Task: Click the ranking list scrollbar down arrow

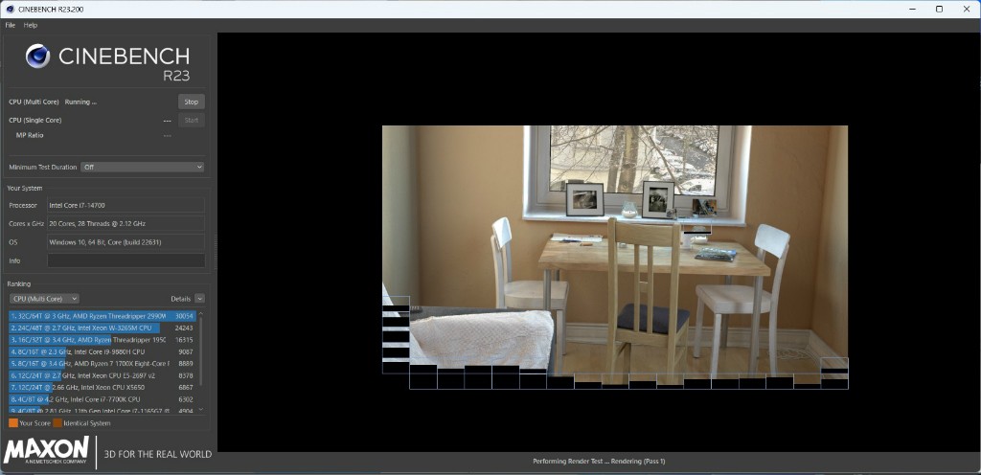Action: click(203, 410)
